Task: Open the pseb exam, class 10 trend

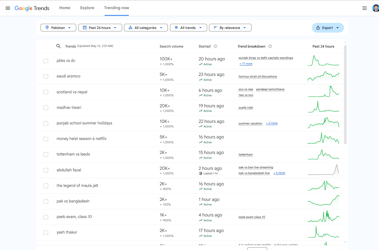Action: (74, 217)
